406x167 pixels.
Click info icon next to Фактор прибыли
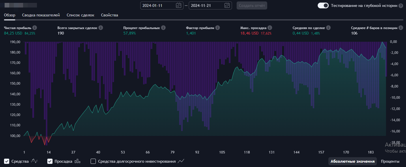(218, 28)
